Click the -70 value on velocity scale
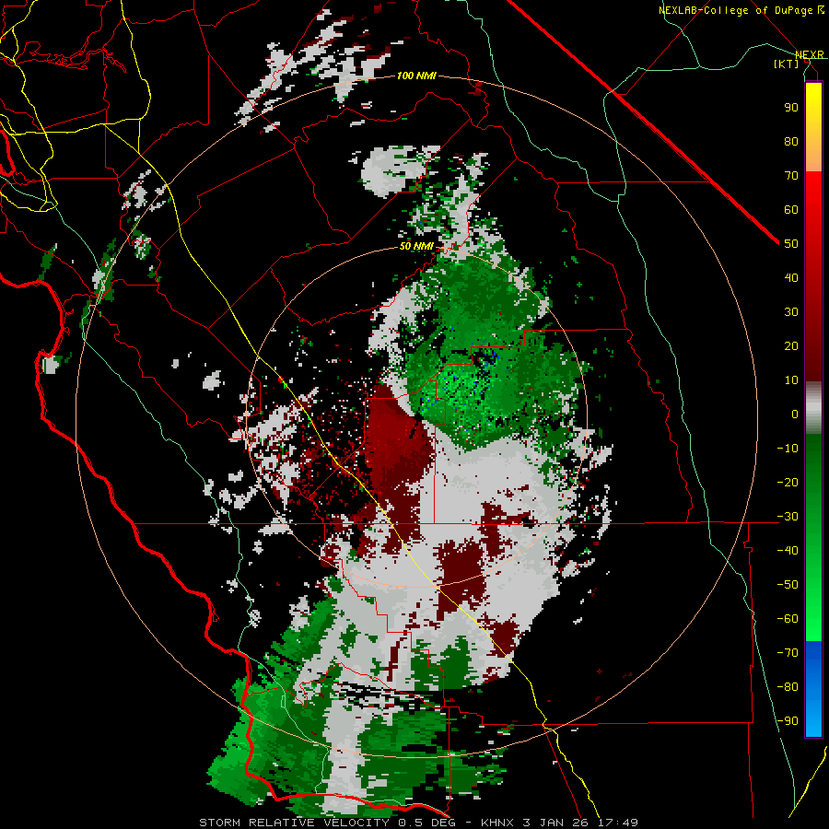829x829 pixels. pyautogui.click(x=788, y=653)
